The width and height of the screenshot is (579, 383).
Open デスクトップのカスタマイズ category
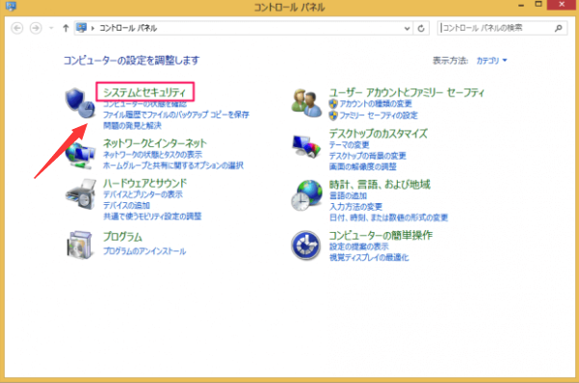pyautogui.click(x=379, y=133)
